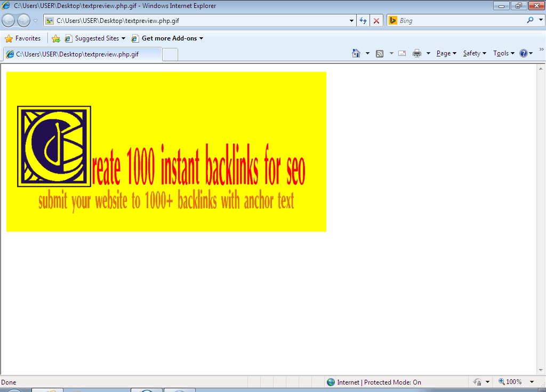Click the Internet Protected Mode status text
Viewport: 546px width, 392px height.
click(379, 382)
